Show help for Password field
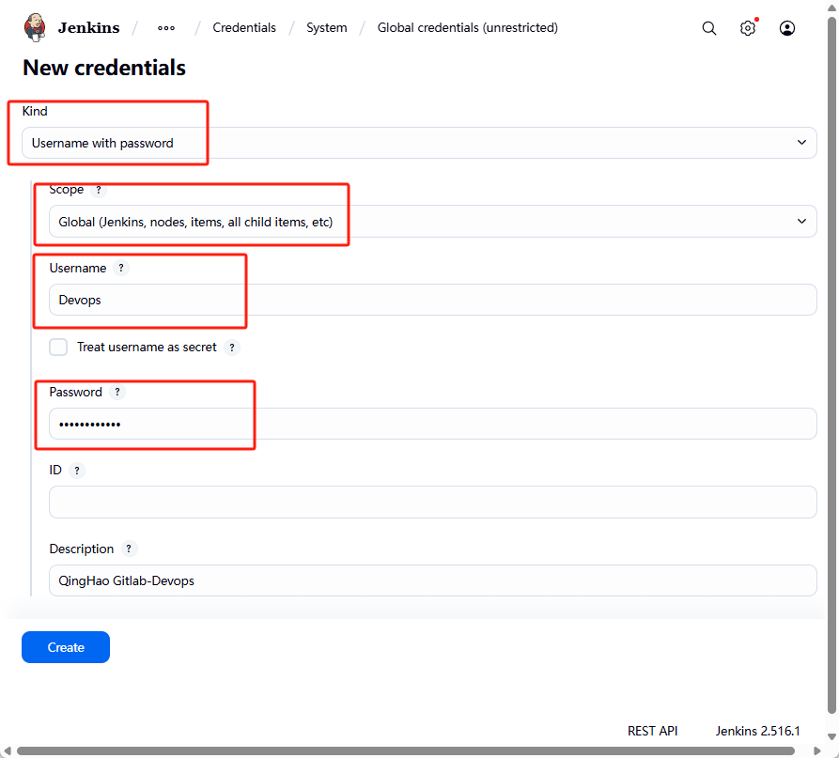 pyautogui.click(x=117, y=393)
